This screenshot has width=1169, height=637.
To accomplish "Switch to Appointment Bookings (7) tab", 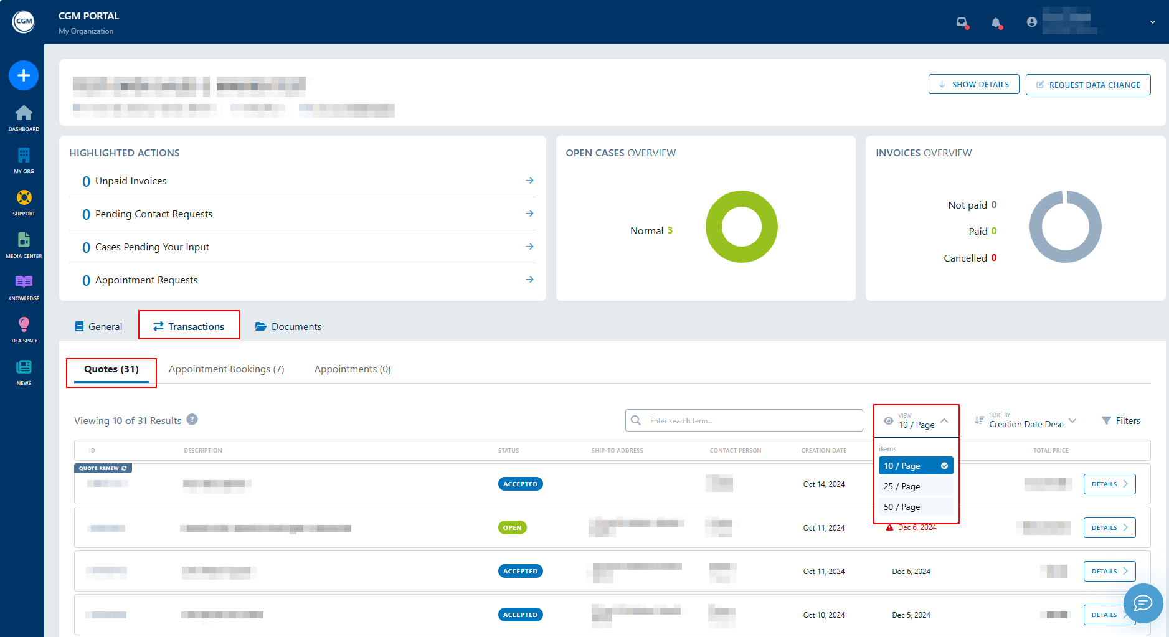I will click(227, 369).
